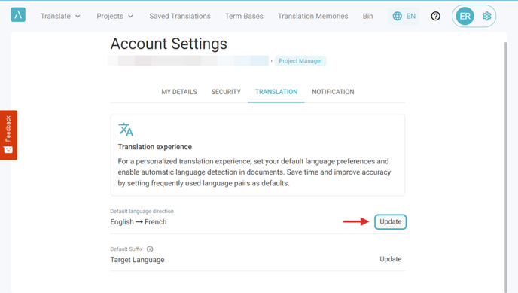The width and height of the screenshot is (518, 293).
Task: Click the globe language icon
Action: point(397,16)
